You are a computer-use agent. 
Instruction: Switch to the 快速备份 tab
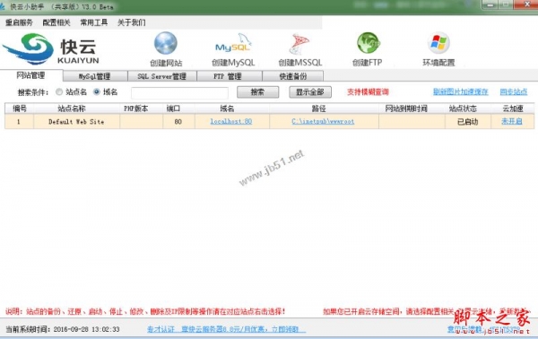click(292, 76)
